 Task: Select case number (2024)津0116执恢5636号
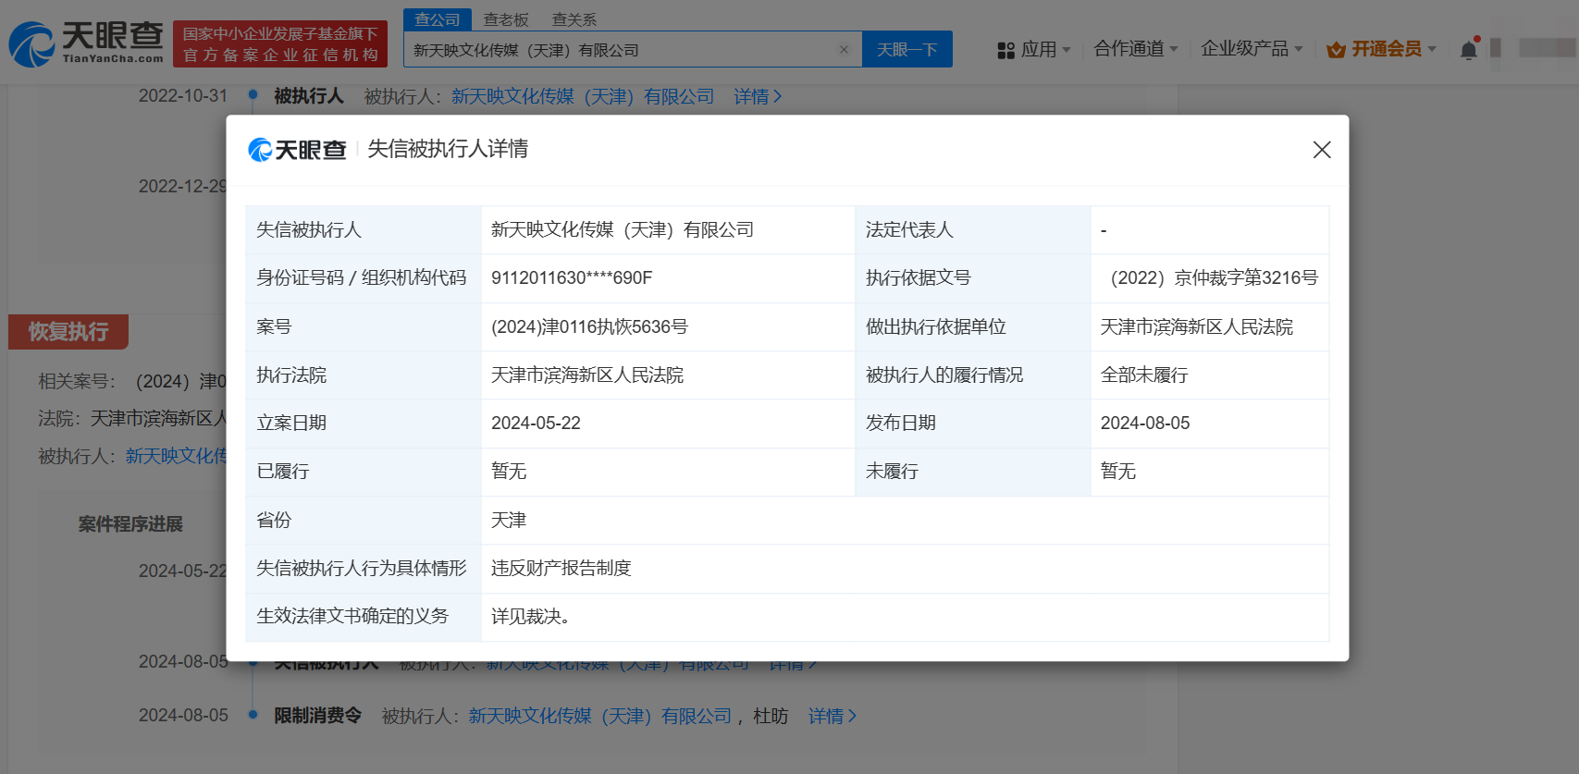(x=589, y=326)
